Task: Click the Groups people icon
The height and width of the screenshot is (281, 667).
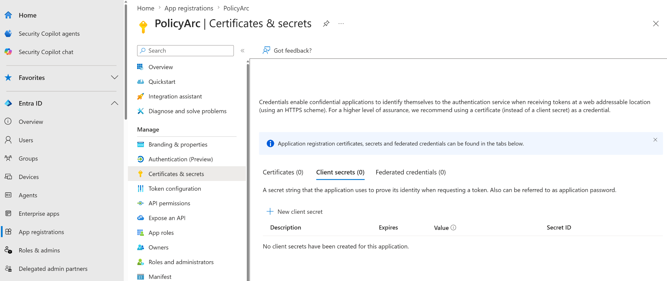Action: tap(8, 158)
